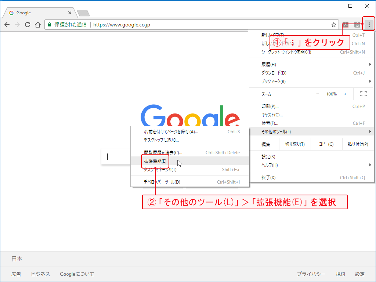
Task: Click the Google tab title
Action: (x=23, y=13)
